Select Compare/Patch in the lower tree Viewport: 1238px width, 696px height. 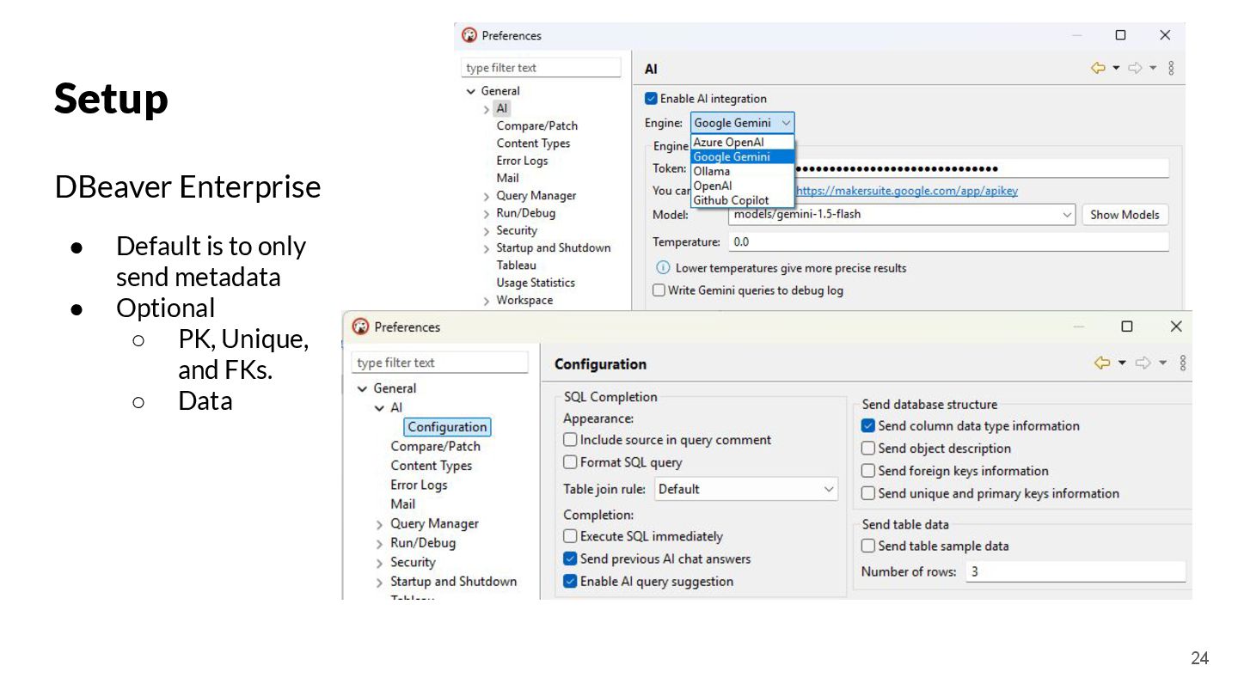[435, 446]
